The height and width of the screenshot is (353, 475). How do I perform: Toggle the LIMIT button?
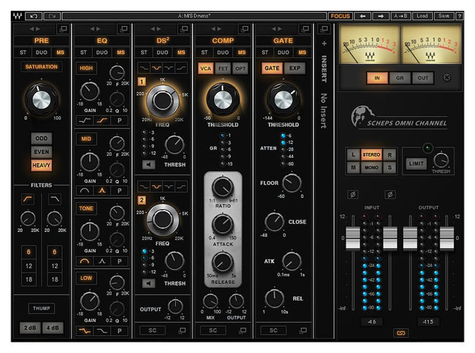click(x=416, y=164)
